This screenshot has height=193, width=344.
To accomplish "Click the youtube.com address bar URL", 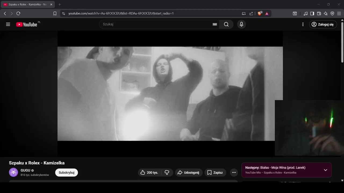I will (x=121, y=13).
